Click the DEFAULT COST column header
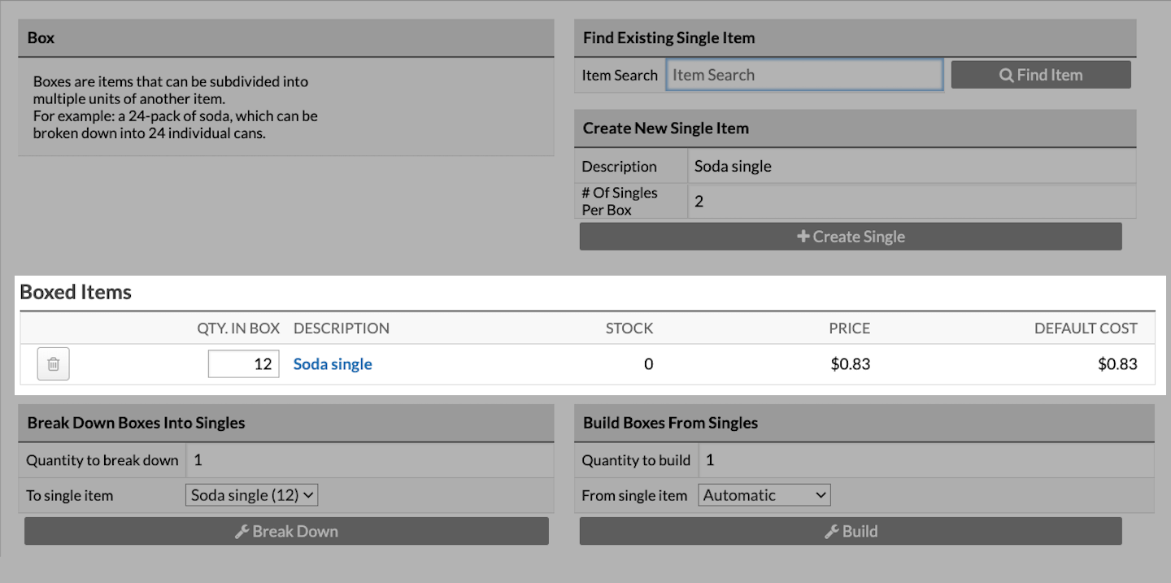 (x=1086, y=328)
